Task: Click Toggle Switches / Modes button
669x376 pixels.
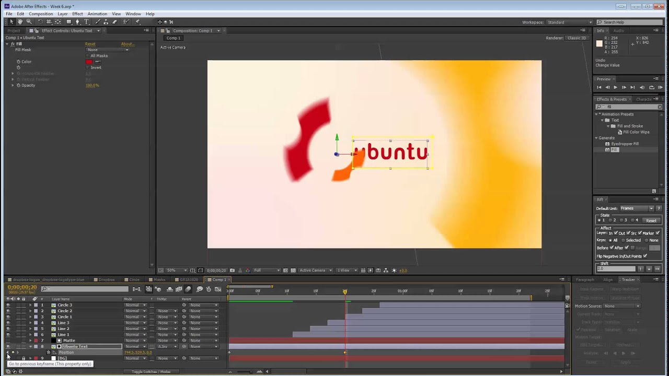Action: point(151,371)
